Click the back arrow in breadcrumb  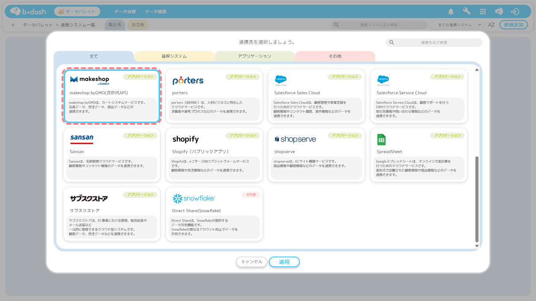[x=13, y=25]
